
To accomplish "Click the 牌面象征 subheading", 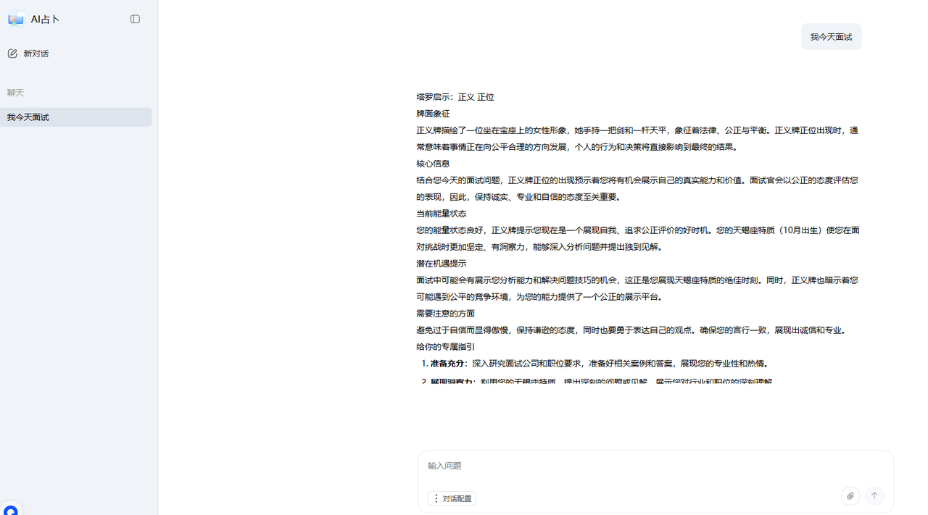I will click(433, 114).
